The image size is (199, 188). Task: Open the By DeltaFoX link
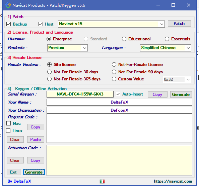(x=19, y=181)
